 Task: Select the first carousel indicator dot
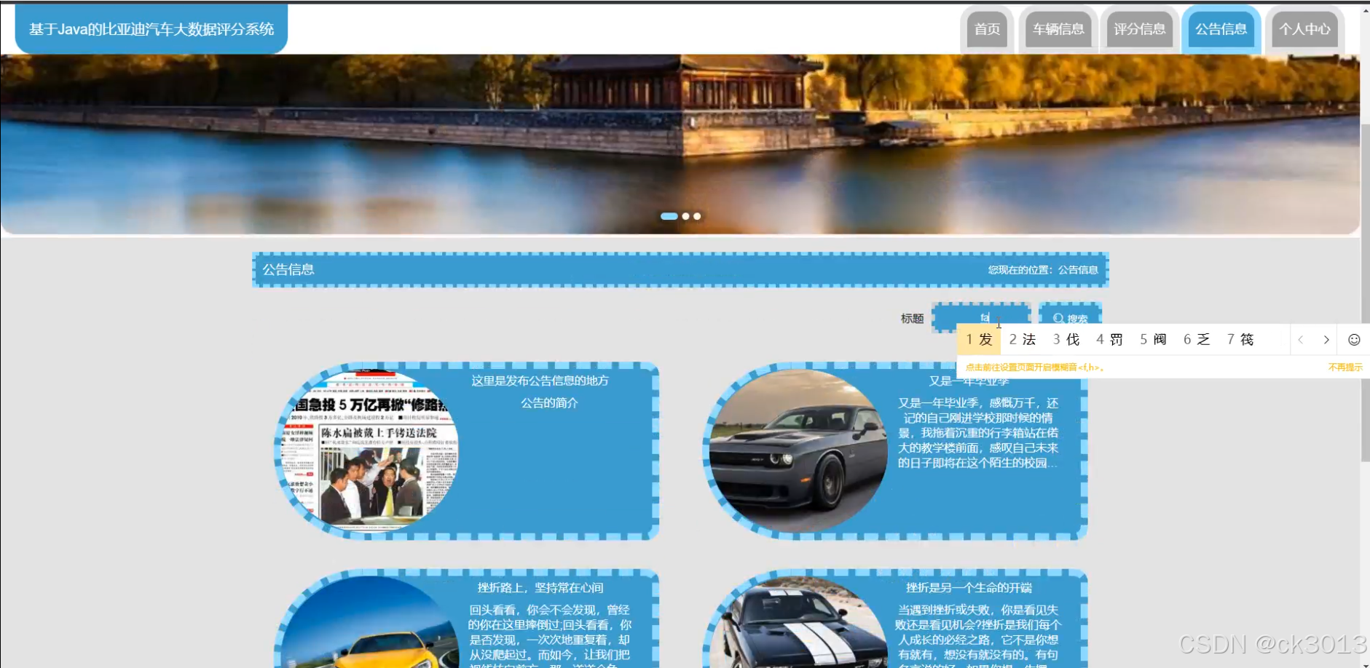point(669,216)
